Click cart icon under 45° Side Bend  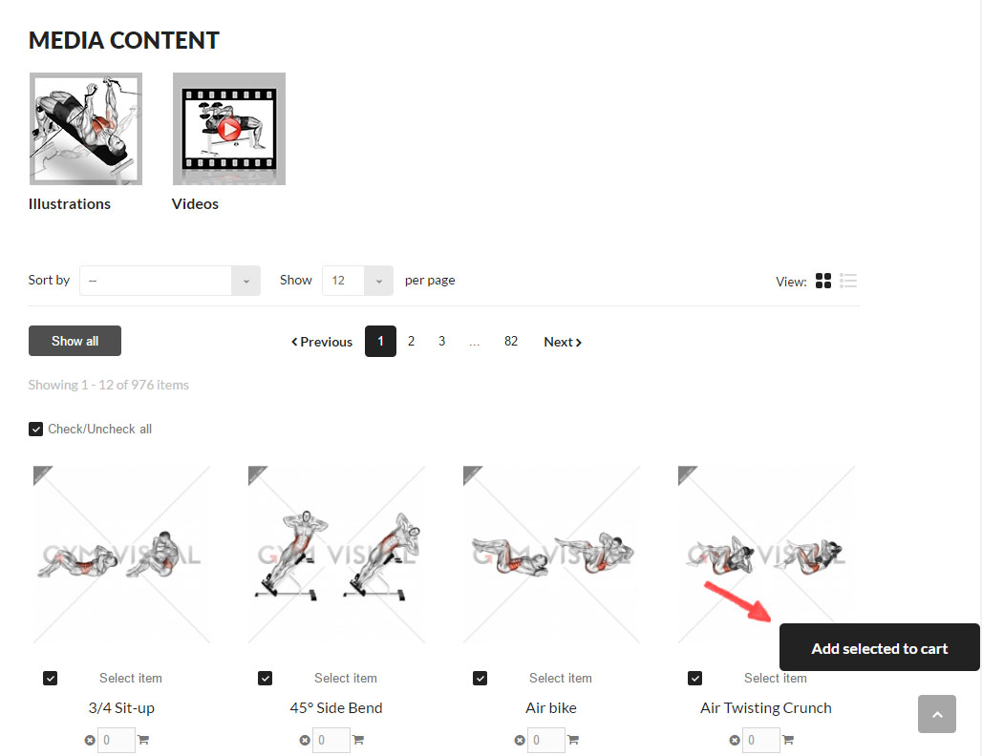pyautogui.click(x=358, y=740)
